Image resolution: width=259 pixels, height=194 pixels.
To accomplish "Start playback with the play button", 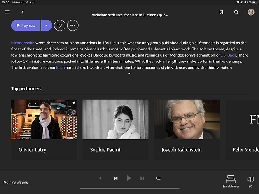I will [x=129, y=178].
